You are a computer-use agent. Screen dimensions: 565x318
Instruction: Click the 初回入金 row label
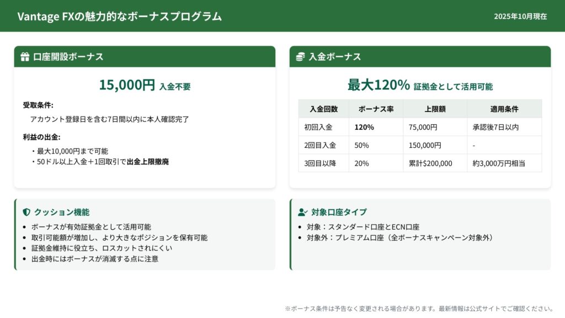[x=318, y=127]
